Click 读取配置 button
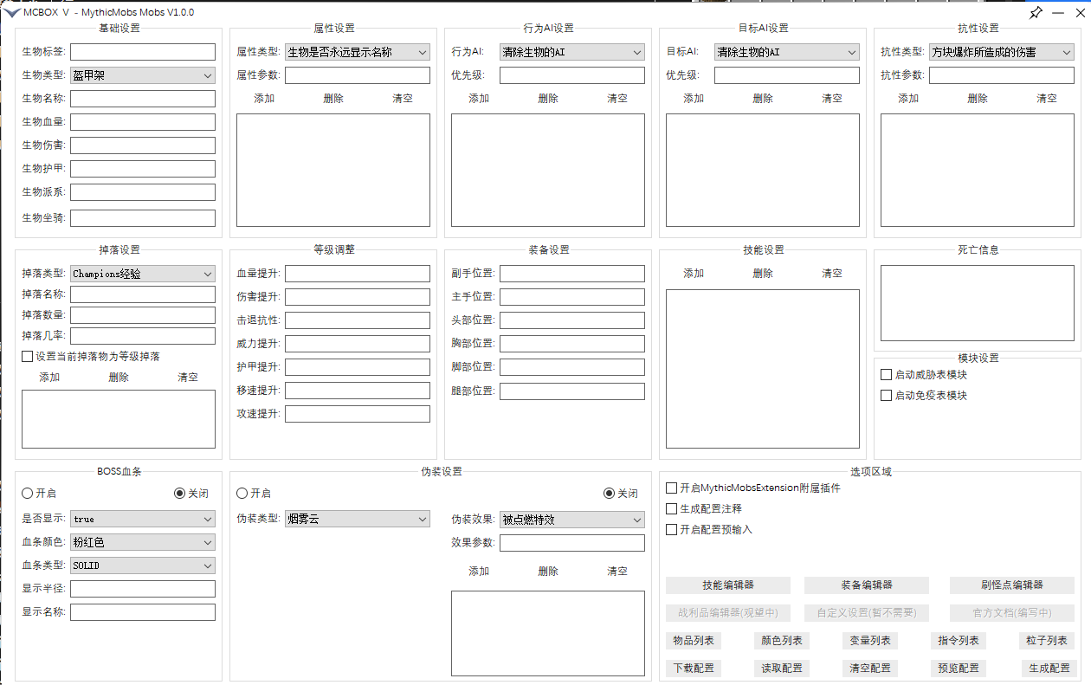 pos(782,669)
